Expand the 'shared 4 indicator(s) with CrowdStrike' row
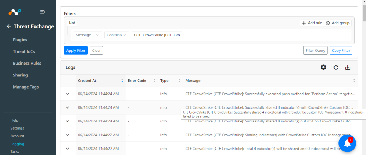This screenshot has width=366, height=155. click(68, 107)
